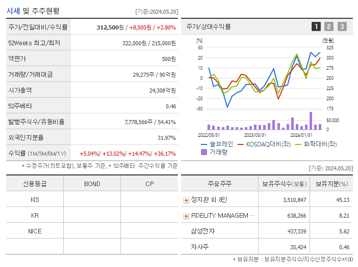
Task: Click the [기준:2024.05.20] date beside the heading
Action: coord(157,12)
